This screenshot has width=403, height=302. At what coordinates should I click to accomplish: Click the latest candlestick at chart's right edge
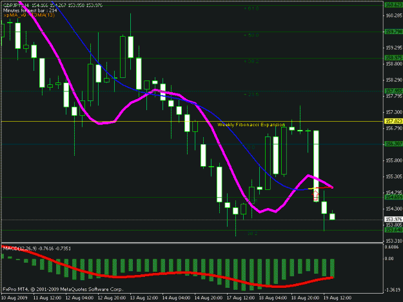[x=332, y=216]
